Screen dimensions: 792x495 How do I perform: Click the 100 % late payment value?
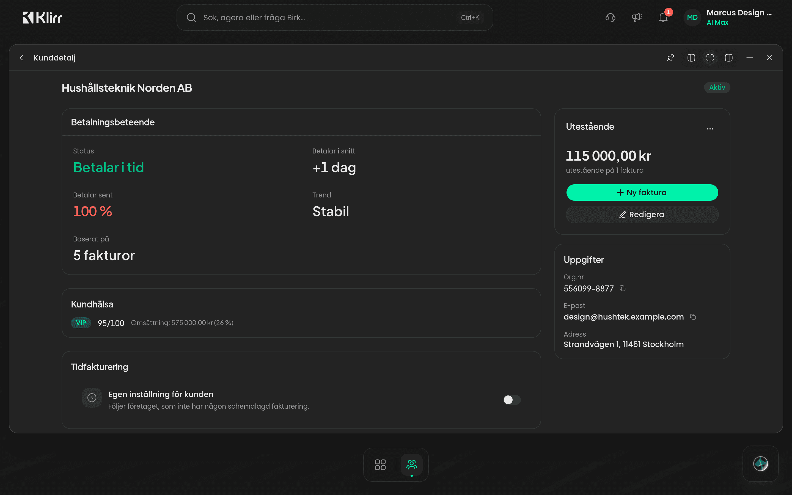tap(93, 211)
